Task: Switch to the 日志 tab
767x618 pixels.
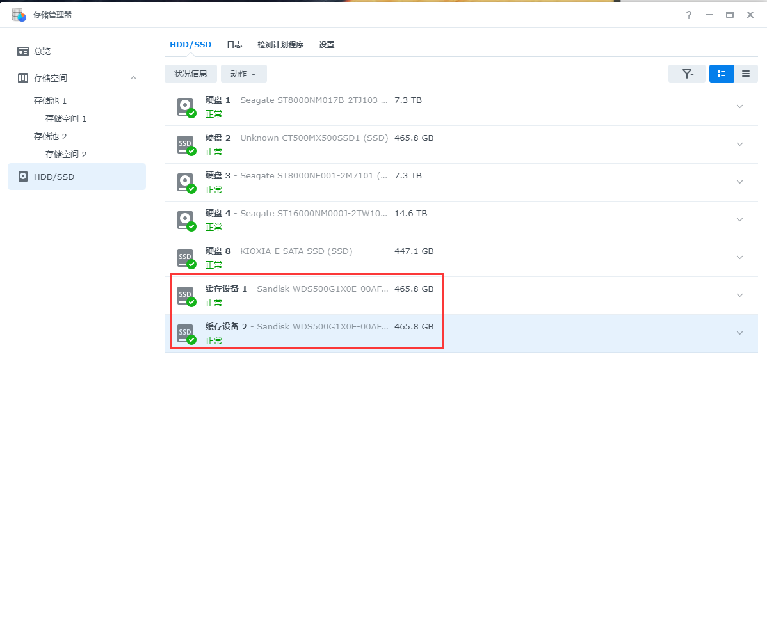Action: pyautogui.click(x=234, y=45)
